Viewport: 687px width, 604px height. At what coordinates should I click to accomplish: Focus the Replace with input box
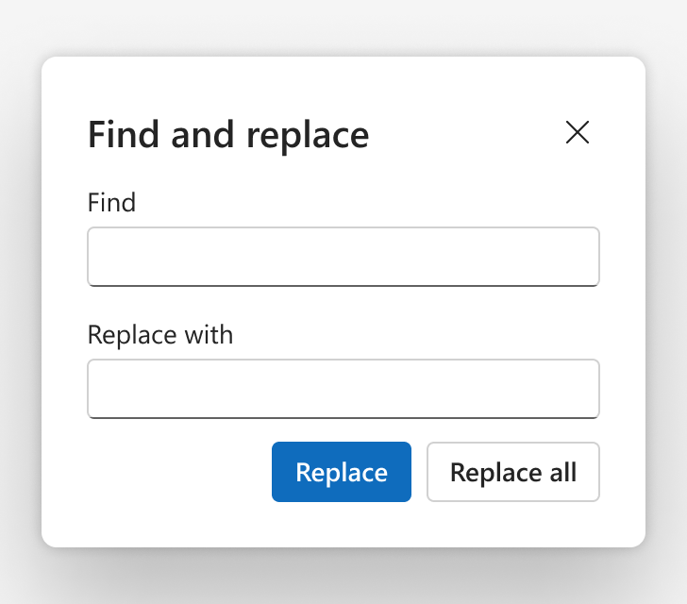click(x=343, y=389)
